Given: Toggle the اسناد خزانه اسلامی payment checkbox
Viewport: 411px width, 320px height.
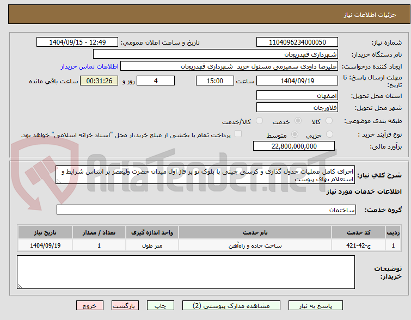Looking at the screenshot, I should pyautogui.click(x=238, y=134).
